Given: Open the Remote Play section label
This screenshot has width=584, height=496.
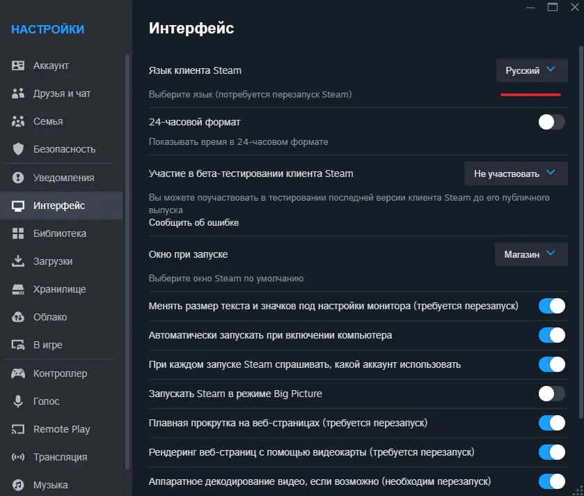Looking at the screenshot, I should [x=62, y=429].
